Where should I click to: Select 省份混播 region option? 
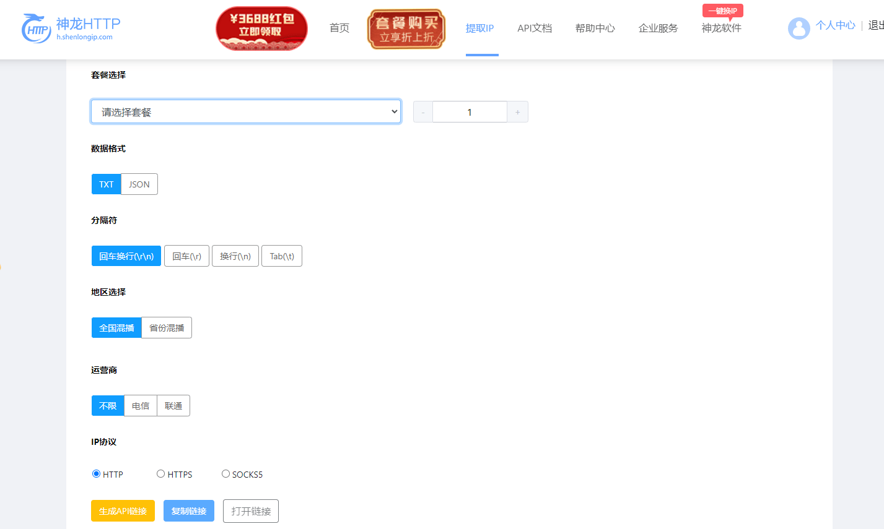pos(166,327)
